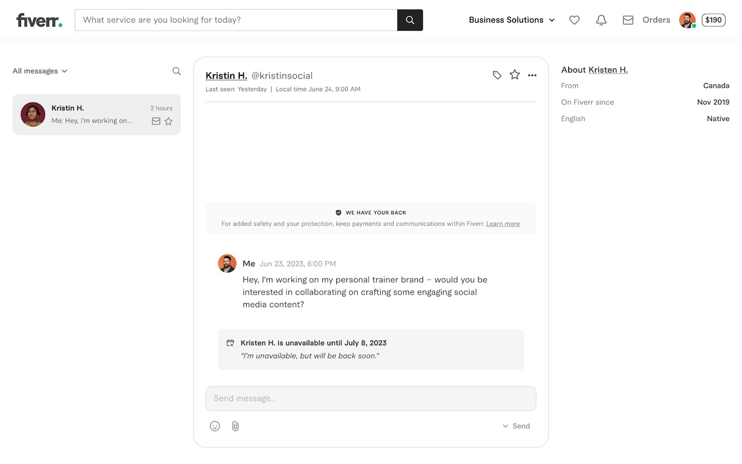
Task: Open three-dot more options in conversation
Action: [x=532, y=75]
